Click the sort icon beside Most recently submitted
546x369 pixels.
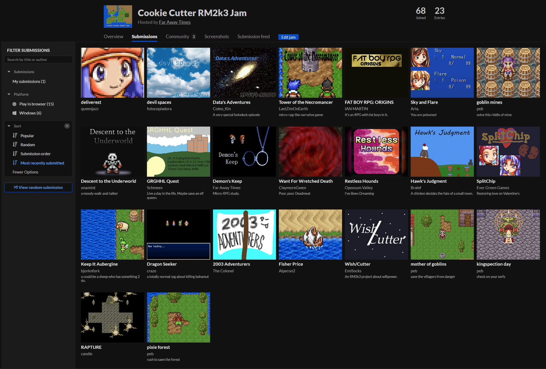(x=15, y=163)
